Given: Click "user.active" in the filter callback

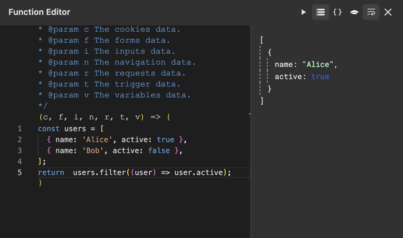Looking at the screenshot, I should pos(199,173).
